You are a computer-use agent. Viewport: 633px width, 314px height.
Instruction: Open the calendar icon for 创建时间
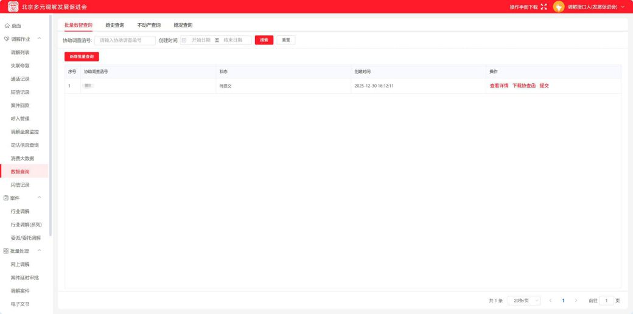tap(184, 40)
